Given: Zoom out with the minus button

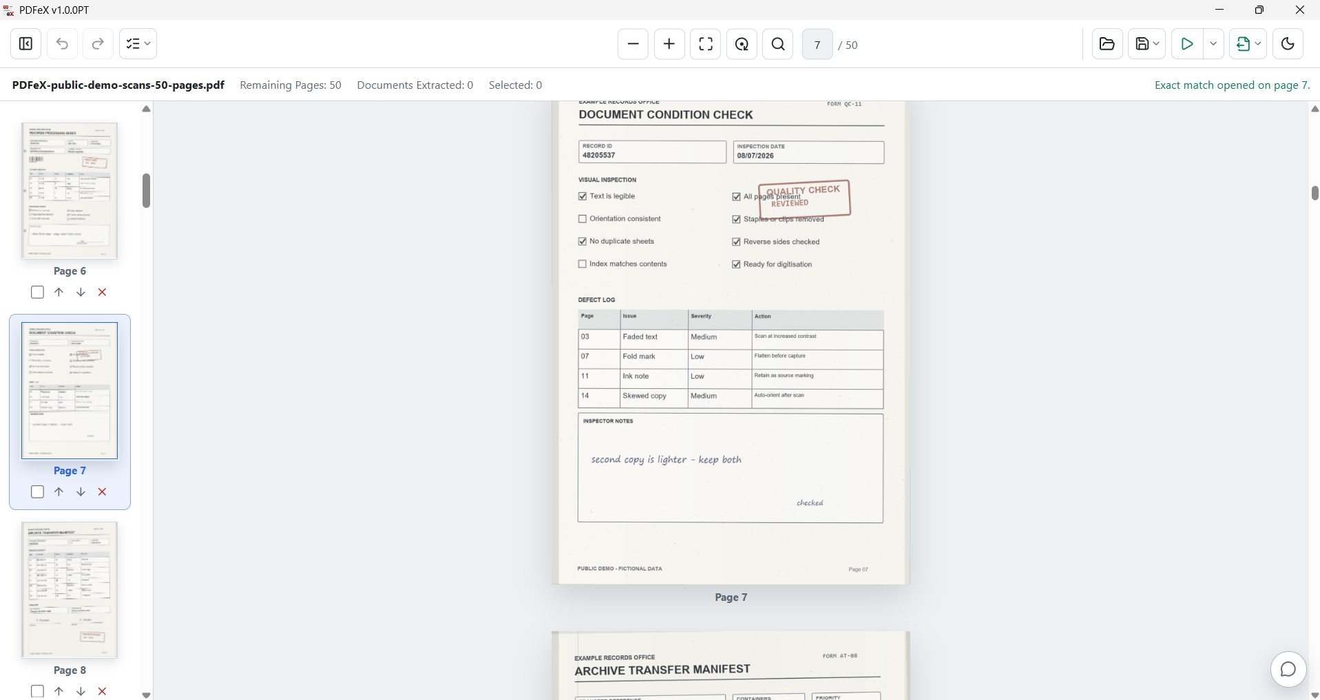Looking at the screenshot, I should [x=633, y=44].
